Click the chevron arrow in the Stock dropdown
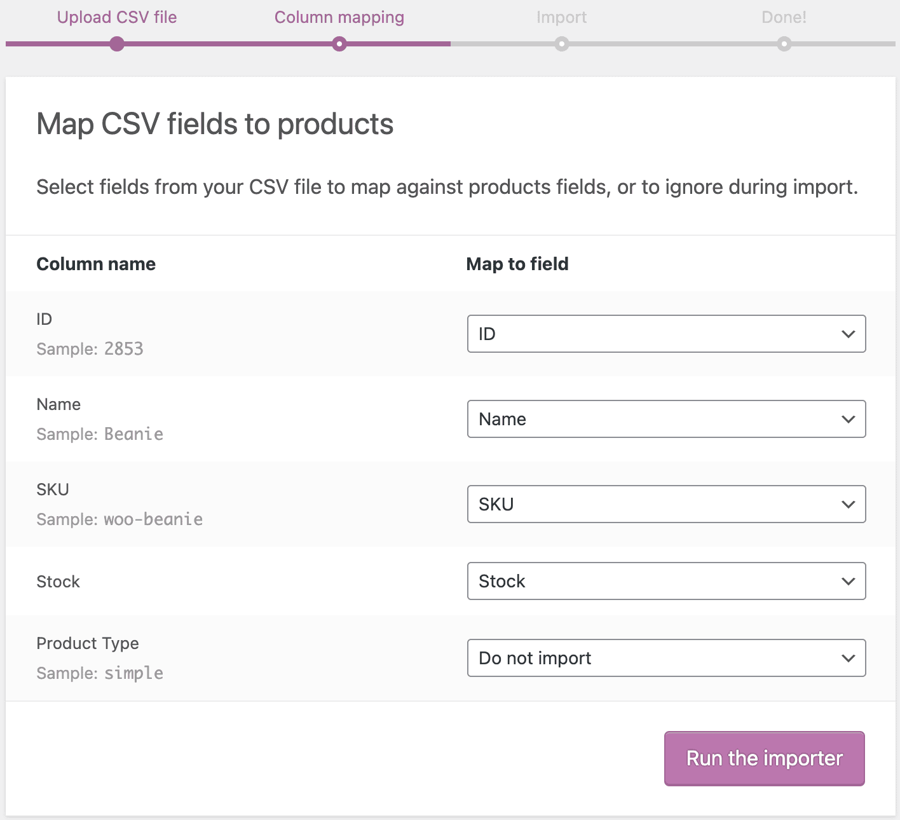The height and width of the screenshot is (820, 900). [x=848, y=581]
